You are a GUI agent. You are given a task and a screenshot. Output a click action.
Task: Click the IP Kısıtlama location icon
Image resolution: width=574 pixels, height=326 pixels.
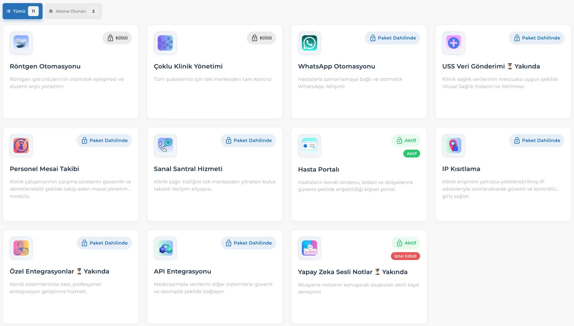pyautogui.click(x=453, y=145)
